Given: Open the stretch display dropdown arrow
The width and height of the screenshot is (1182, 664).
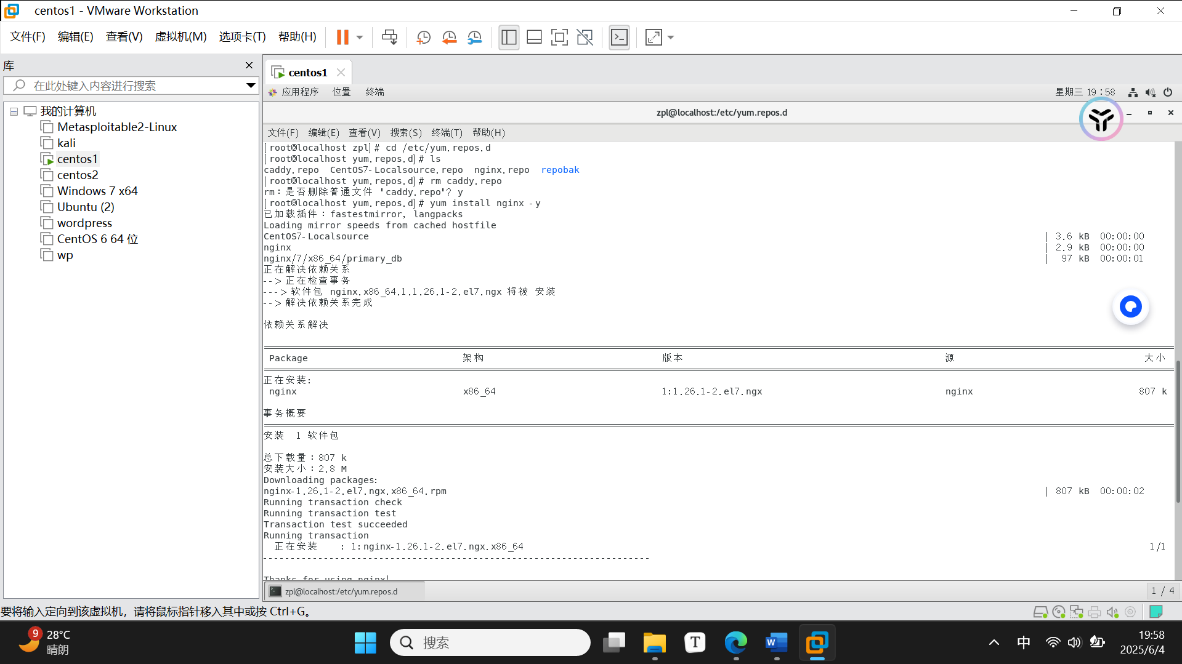Looking at the screenshot, I should coord(671,38).
